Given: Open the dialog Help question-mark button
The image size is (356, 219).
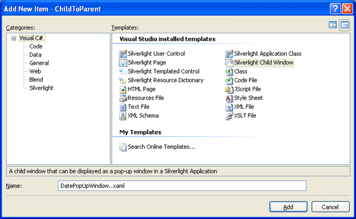Looking at the screenshot, I should click(x=335, y=9).
